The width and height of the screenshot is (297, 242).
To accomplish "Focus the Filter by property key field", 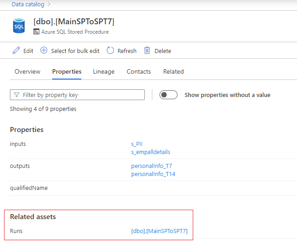I will [x=77, y=95].
